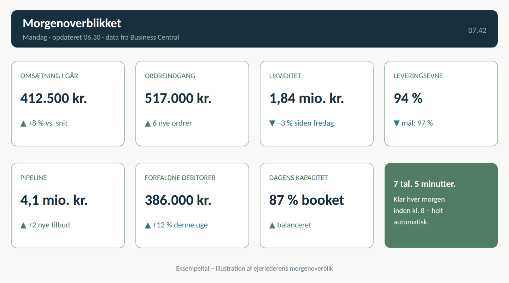
Task: Click the Likviditet label
Action: [x=285, y=76]
